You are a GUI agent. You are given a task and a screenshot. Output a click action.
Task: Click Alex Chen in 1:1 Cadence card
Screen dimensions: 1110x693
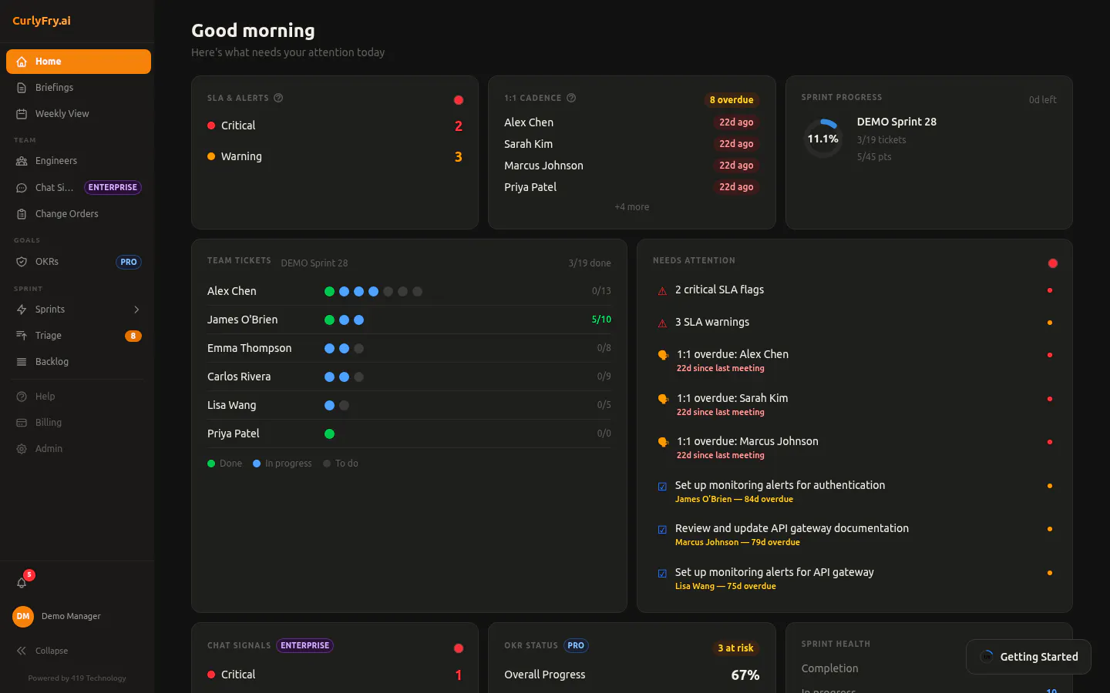click(529, 122)
